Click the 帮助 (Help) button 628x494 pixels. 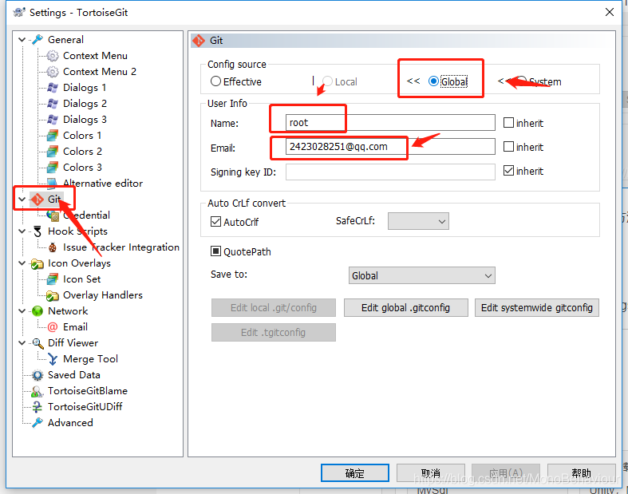click(x=581, y=473)
